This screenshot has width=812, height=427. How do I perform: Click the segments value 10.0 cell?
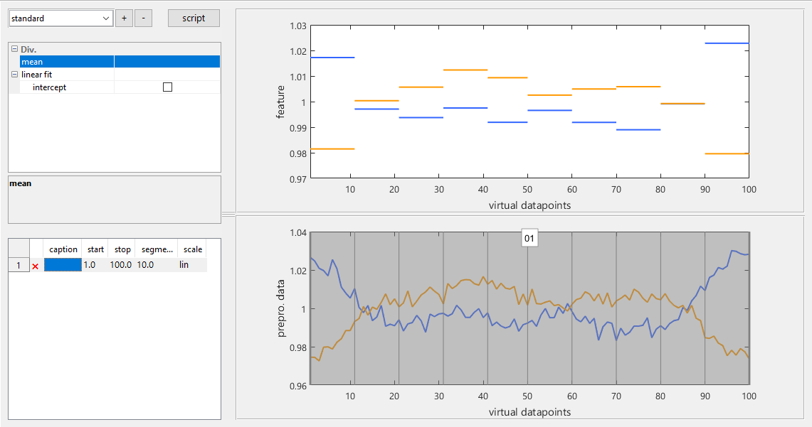coord(155,265)
